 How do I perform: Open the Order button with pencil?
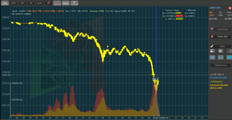[x=220, y=46]
